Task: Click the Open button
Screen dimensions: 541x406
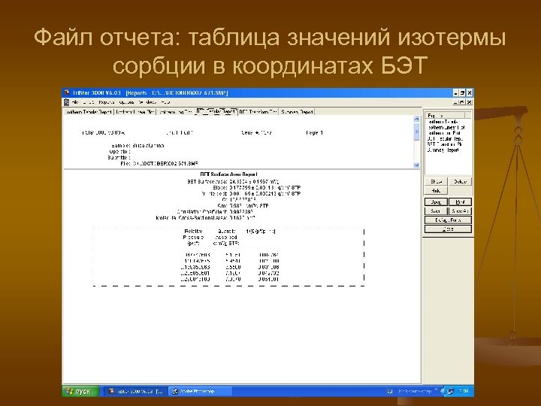Action: tap(436, 202)
